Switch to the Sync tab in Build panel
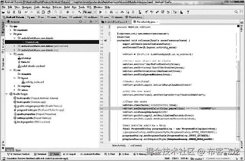The image size is (245, 161). point(18,150)
